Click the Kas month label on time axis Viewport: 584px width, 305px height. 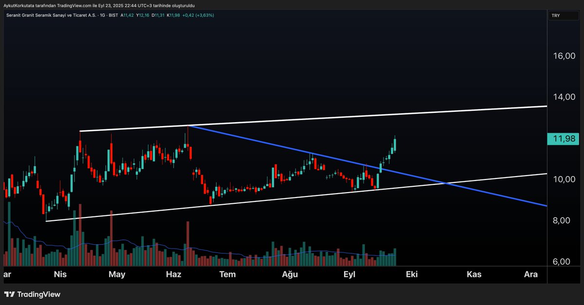click(x=474, y=274)
